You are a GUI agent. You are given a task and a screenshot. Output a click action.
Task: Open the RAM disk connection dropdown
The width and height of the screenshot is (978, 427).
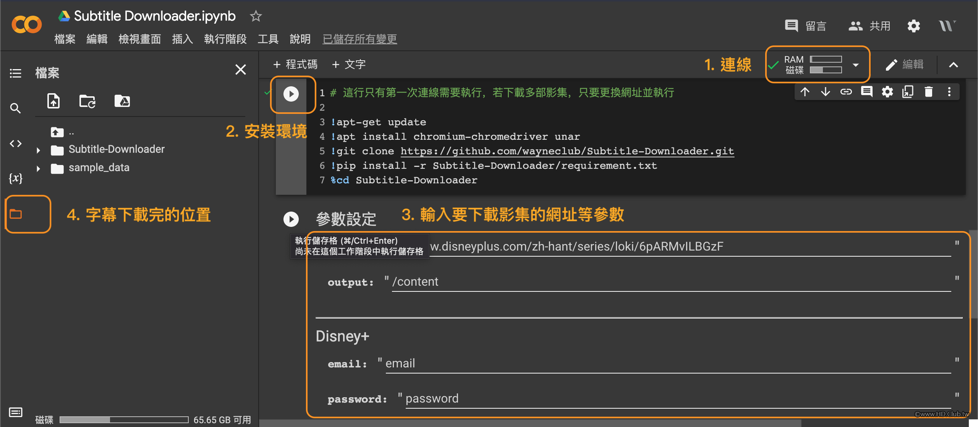(x=856, y=65)
